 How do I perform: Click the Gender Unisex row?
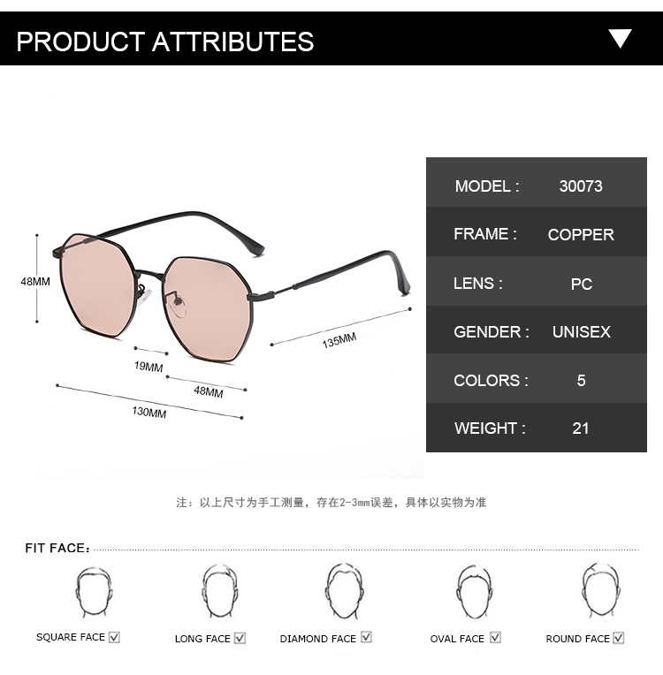click(x=537, y=331)
